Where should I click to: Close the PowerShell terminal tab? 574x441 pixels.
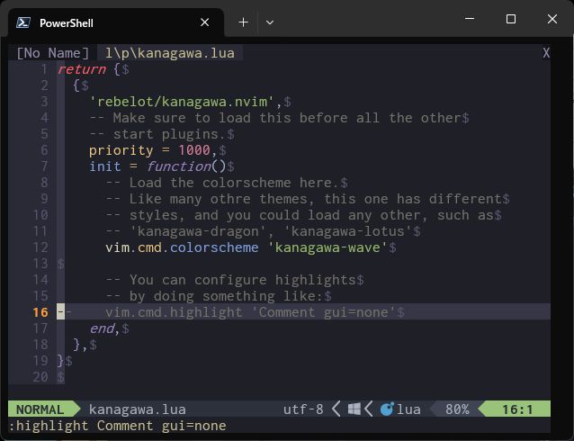pyautogui.click(x=206, y=22)
